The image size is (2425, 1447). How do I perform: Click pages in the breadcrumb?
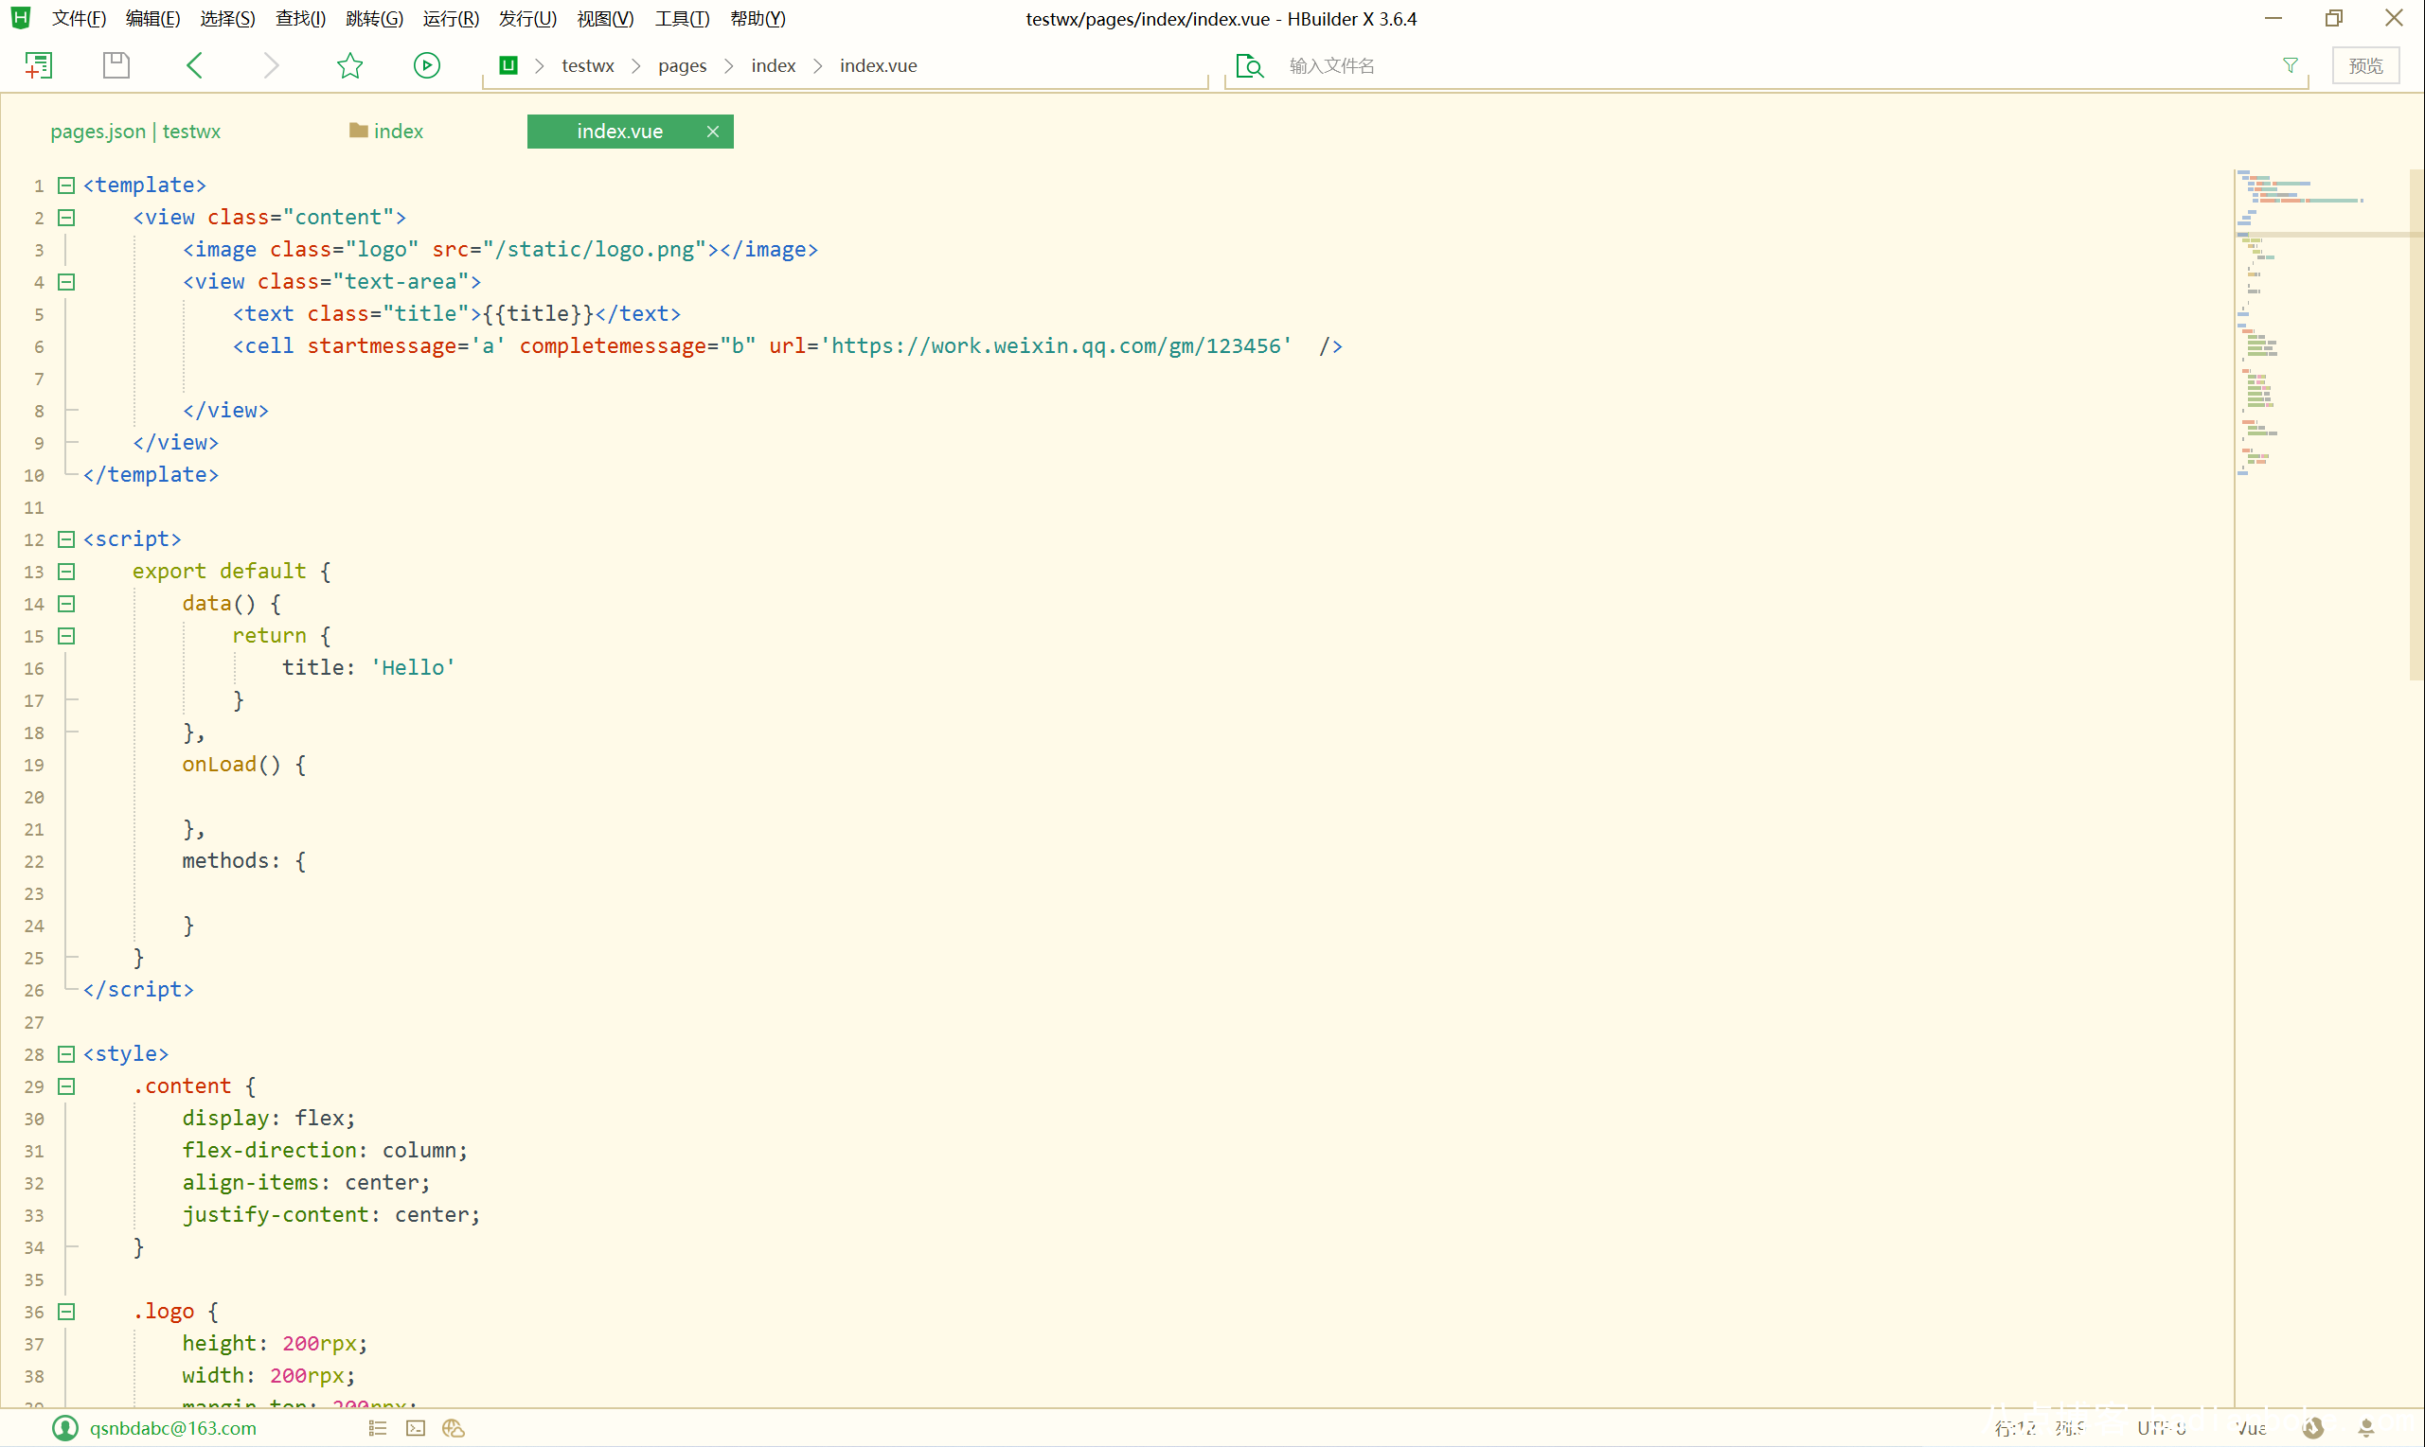pos(682,65)
